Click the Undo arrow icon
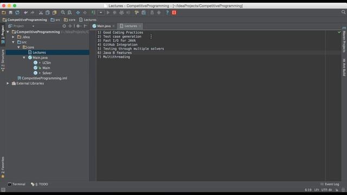Viewport: 347px width, 195px height. [x=25, y=12]
